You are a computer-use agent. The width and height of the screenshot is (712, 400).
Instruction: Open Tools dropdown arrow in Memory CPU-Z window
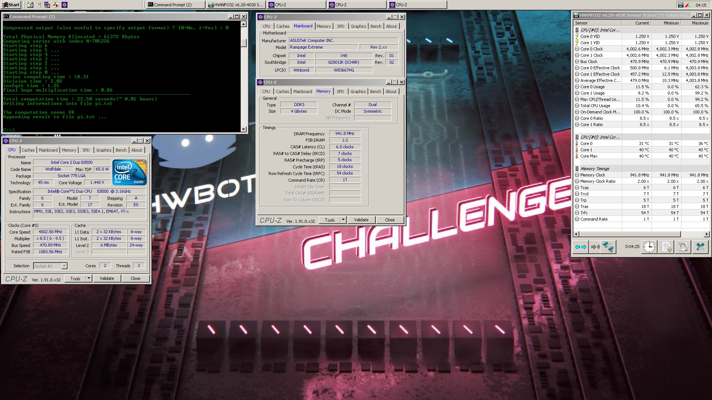pyautogui.click(x=343, y=220)
